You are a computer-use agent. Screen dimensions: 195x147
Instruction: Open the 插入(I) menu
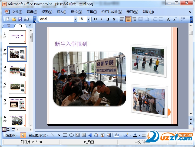[61, 12]
